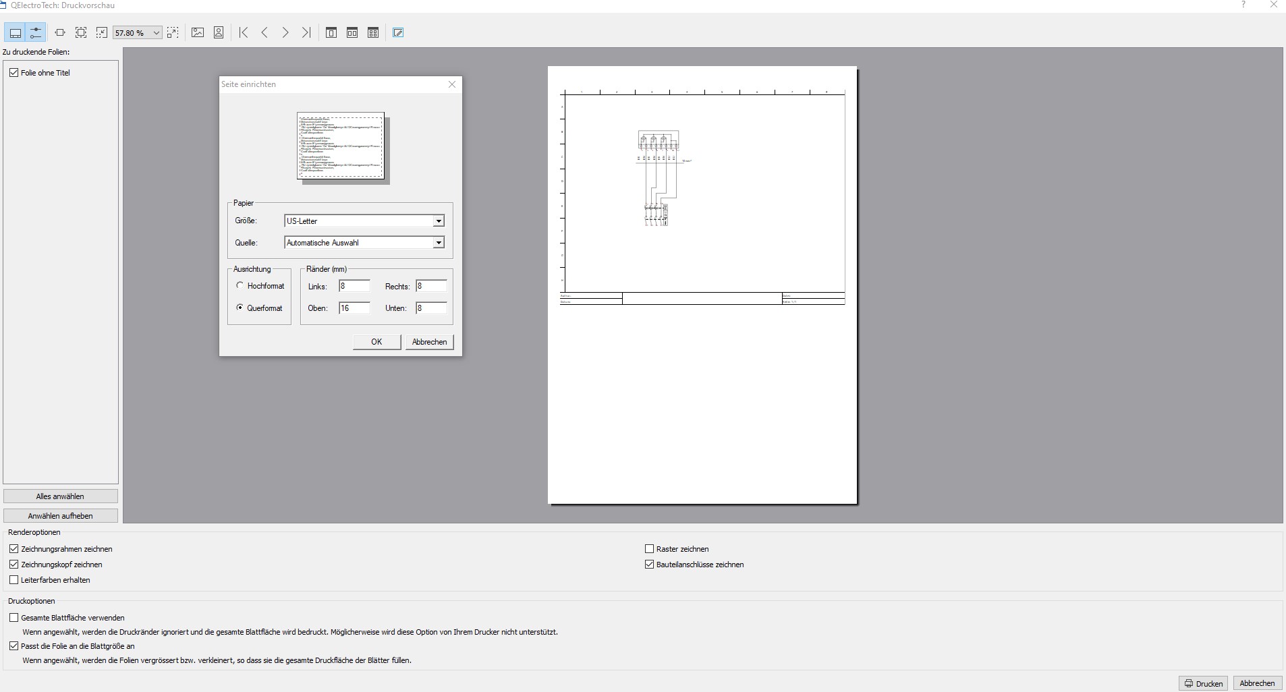Click the print preview page thumbnail
Screen dimensions: 1286x692
[702, 285]
